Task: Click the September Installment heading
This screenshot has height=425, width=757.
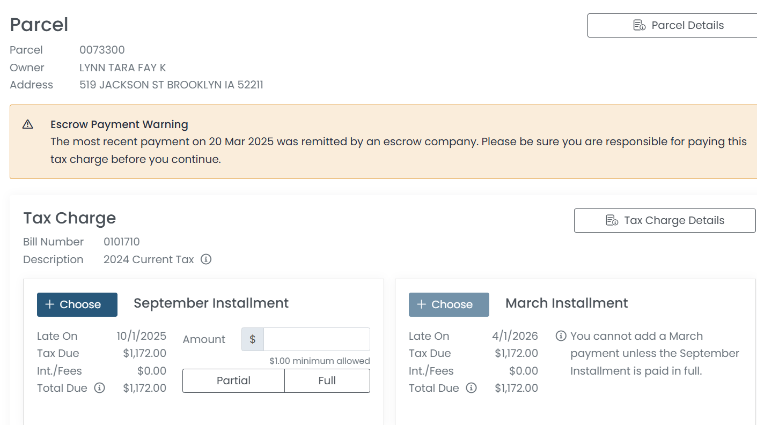Action: point(211,303)
